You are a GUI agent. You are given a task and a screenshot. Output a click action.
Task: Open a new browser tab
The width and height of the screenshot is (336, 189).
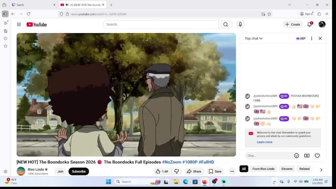click(x=111, y=5)
